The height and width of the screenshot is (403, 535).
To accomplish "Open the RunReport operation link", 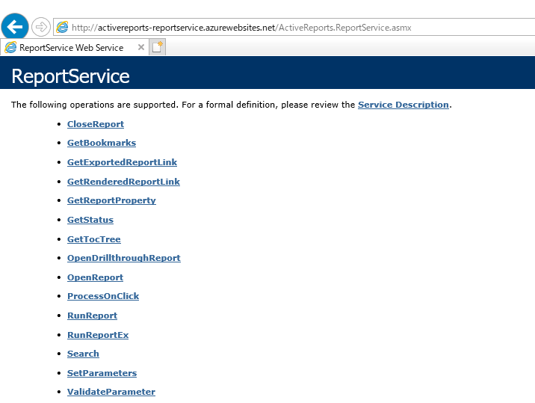I will [x=92, y=316].
